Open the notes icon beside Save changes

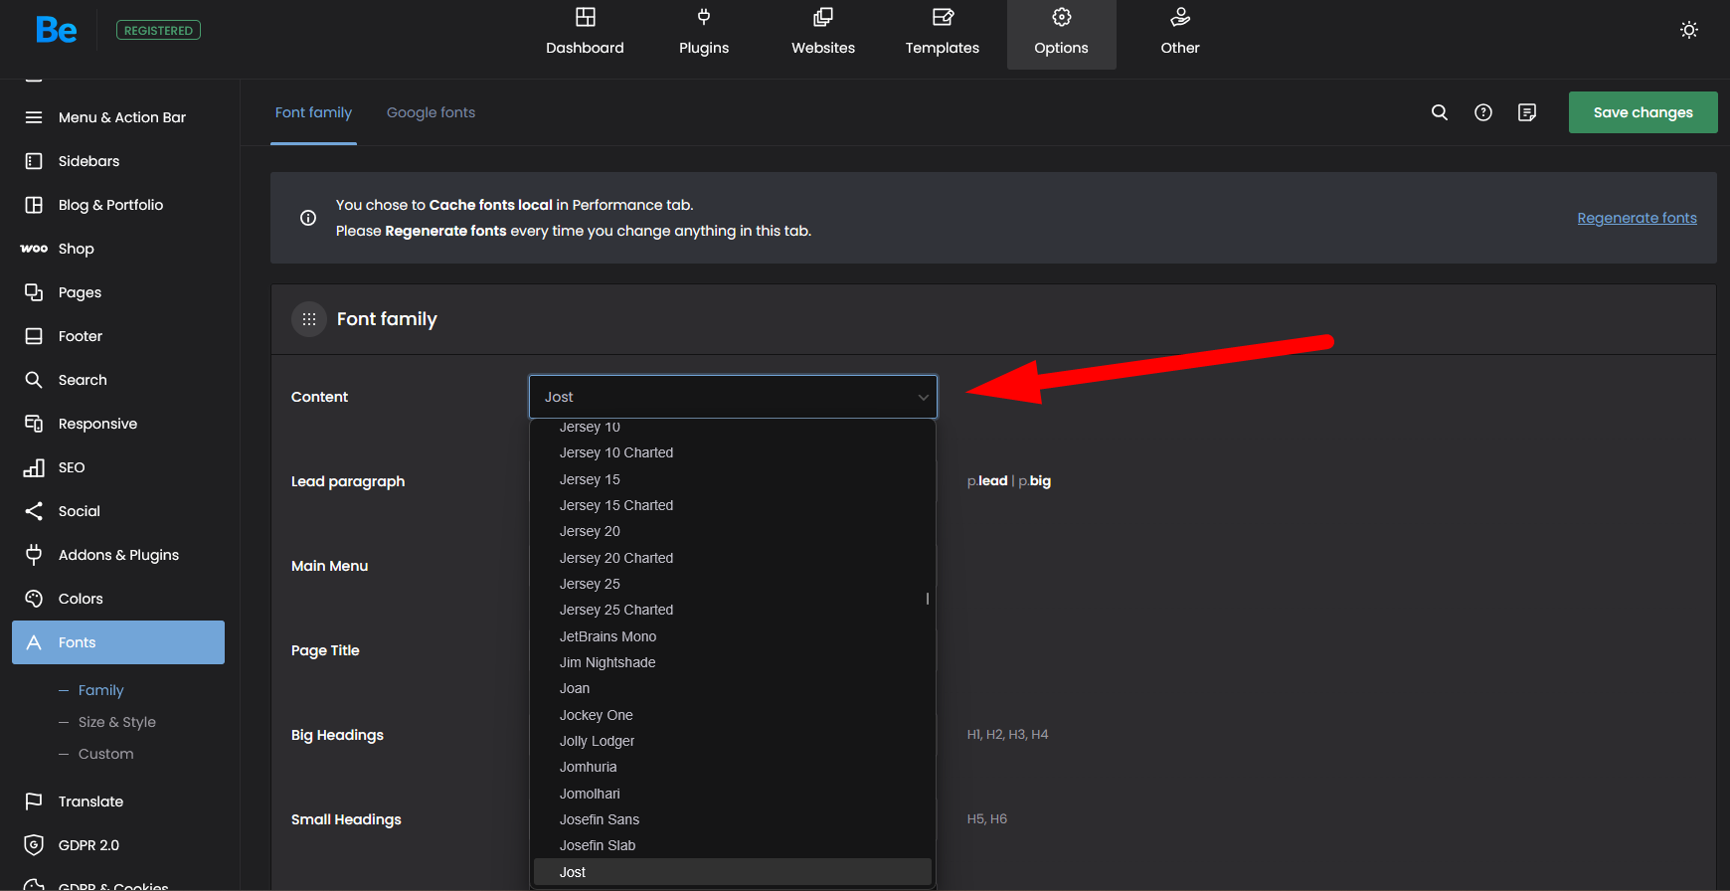1527,112
